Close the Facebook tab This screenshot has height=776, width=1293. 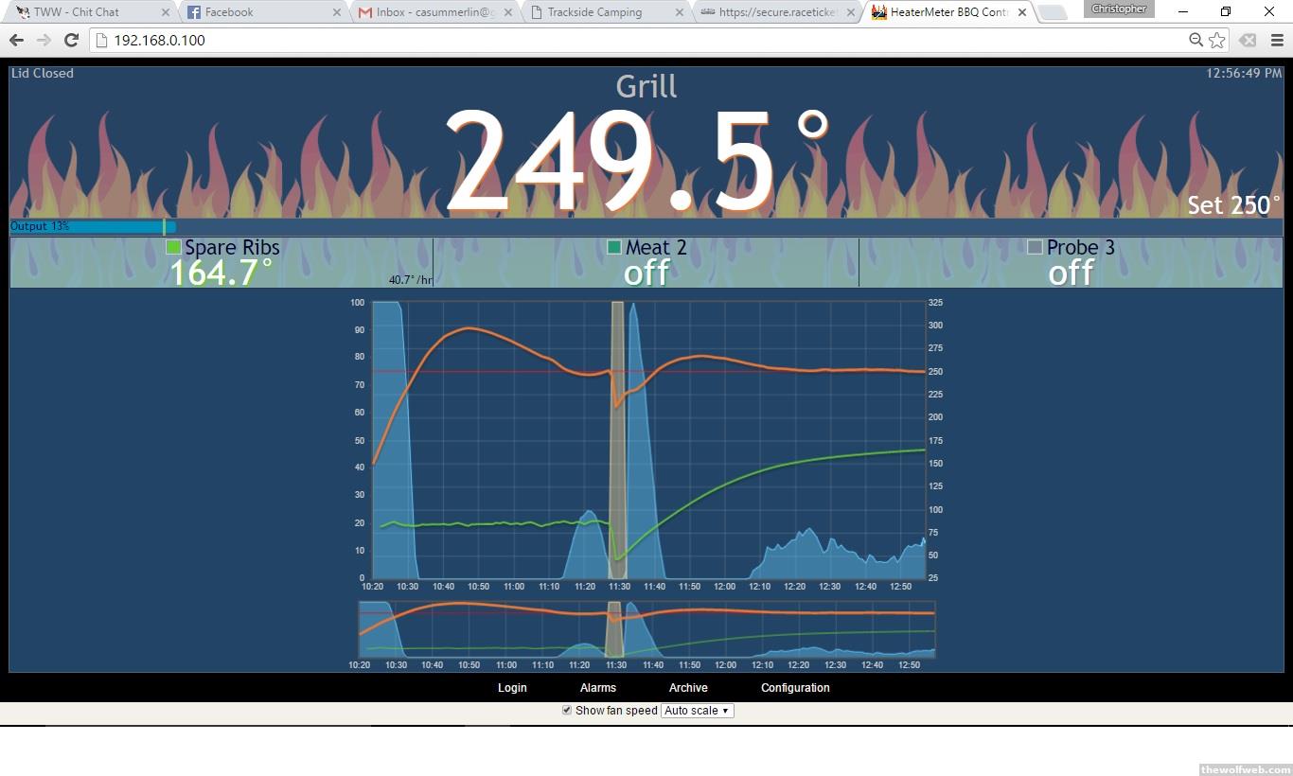[337, 12]
